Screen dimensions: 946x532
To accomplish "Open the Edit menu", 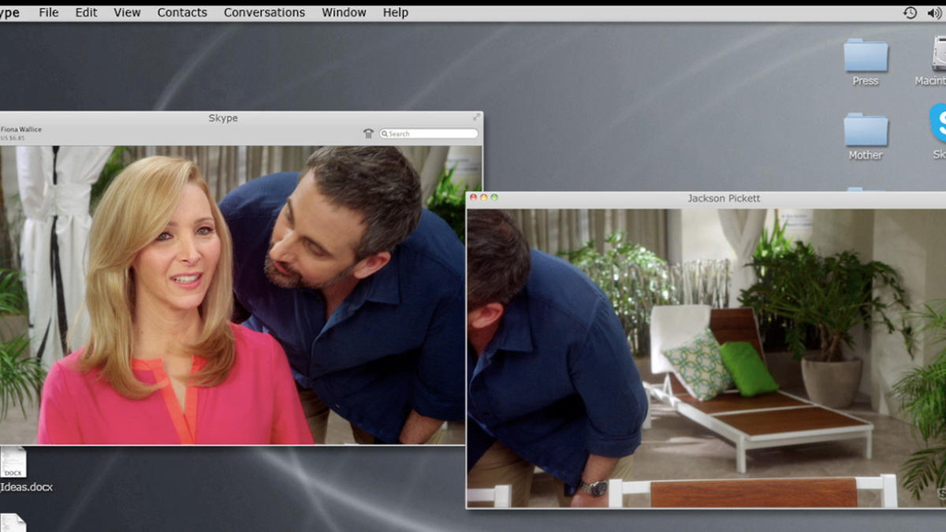I will click(x=86, y=13).
